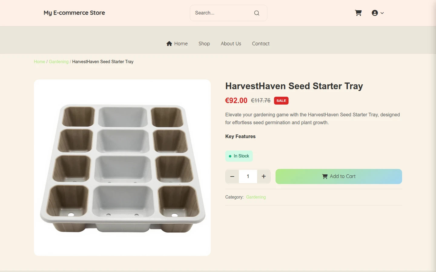436x272 pixels.
Task: Click the My E-commerce Store logo
Action: point(74,13)
